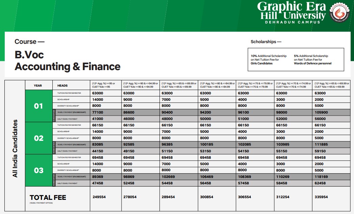Click half yearly payment value 48000
This screenshot has height=214, width=354.
[x=167, y=119]
